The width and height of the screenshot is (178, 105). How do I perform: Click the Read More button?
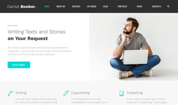coord(19,65)
